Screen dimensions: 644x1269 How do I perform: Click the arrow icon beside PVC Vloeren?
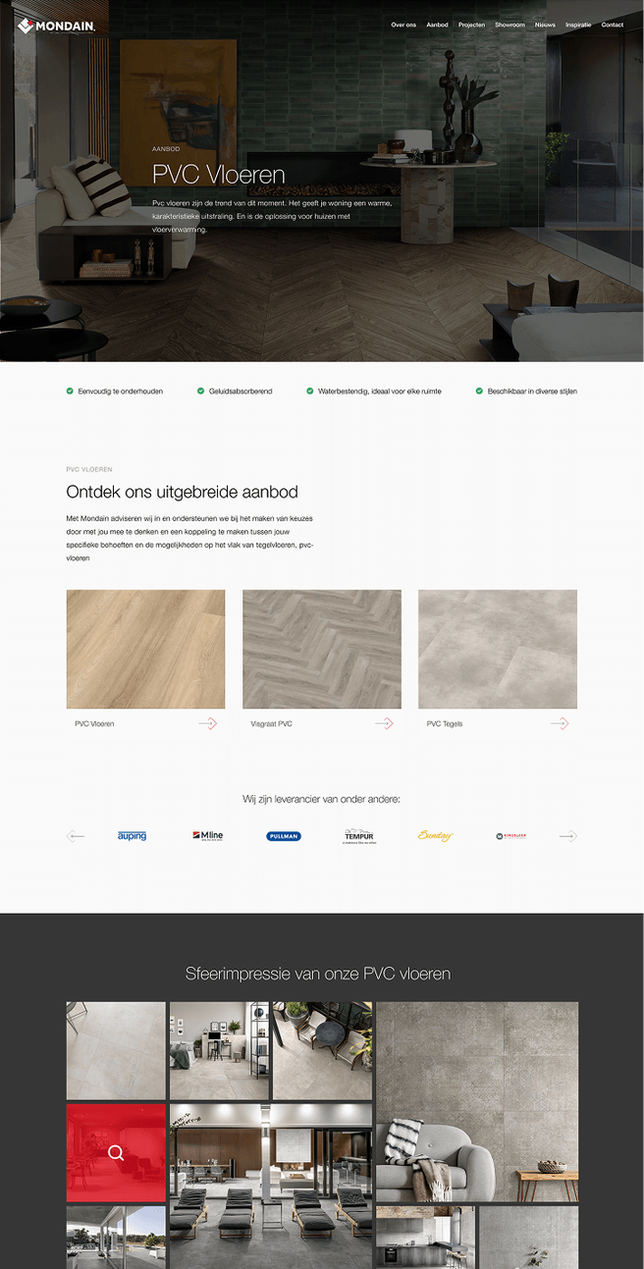pos(207,723)
